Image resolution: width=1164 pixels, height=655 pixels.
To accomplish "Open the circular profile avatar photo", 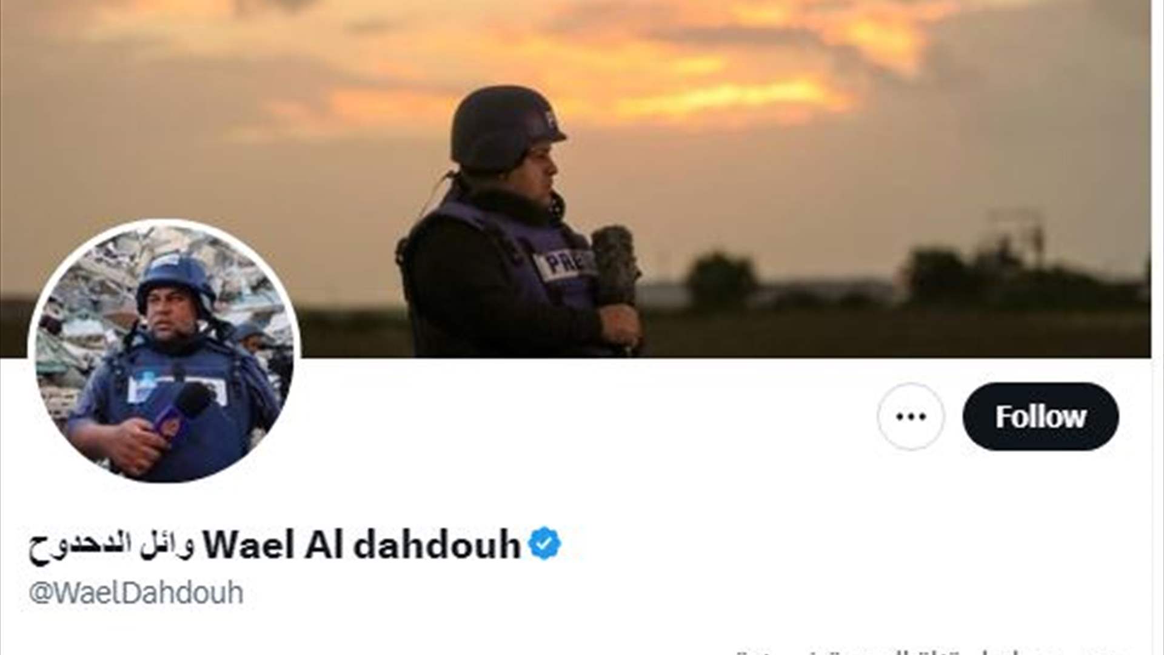I will (x=164, y=352).
